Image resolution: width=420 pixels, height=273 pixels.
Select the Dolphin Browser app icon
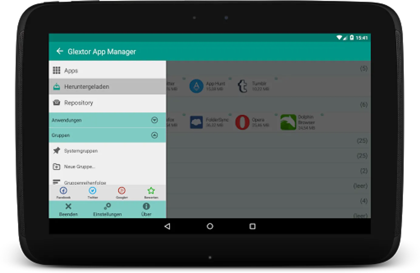coord(288,122)
